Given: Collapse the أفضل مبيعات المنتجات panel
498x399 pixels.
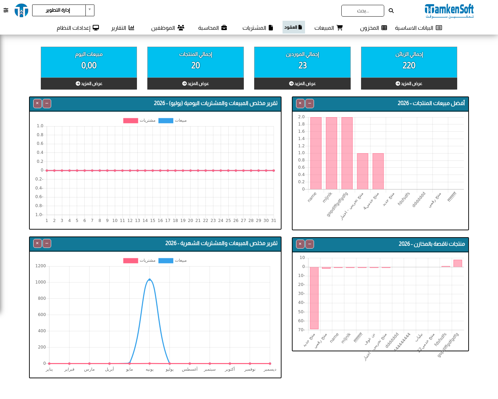Looking at the screenshot, I should pos(310,103).
